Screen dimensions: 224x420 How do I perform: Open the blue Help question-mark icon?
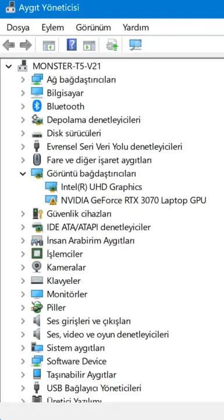[72, 45]
